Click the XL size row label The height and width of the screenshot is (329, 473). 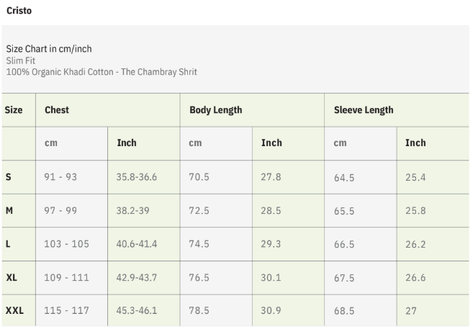coord(12,278)
